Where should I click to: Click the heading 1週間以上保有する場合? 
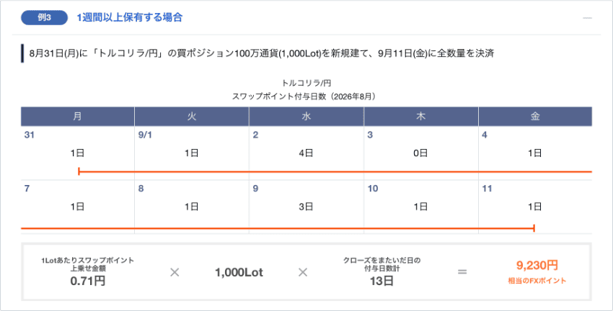(x=129, y=17)
